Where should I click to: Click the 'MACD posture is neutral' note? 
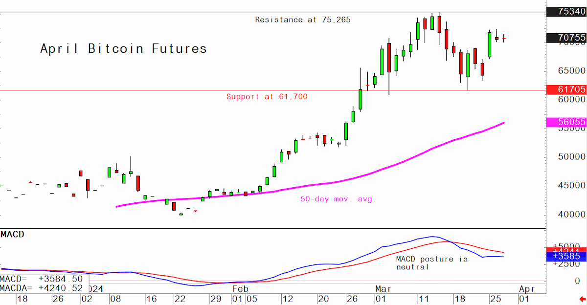point(432,263)
